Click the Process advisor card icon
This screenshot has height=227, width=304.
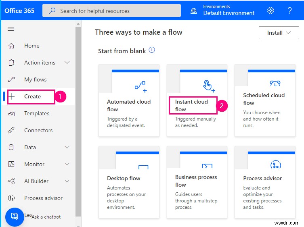276,165
